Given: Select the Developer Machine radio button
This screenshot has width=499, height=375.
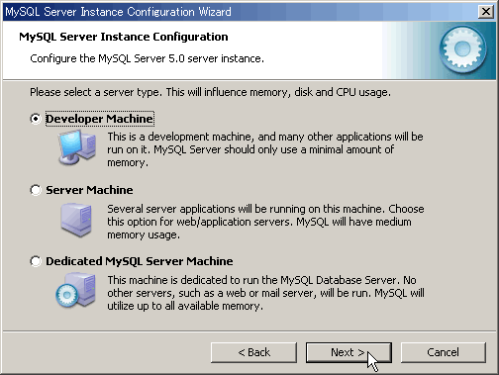Looking at the screenshot, I should coord(36,119).
